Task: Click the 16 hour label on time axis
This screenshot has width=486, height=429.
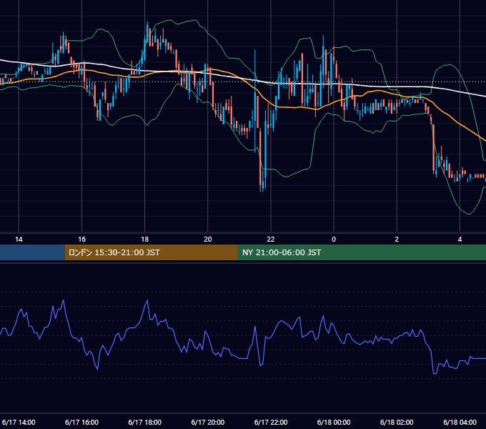Action: [81, 240]
